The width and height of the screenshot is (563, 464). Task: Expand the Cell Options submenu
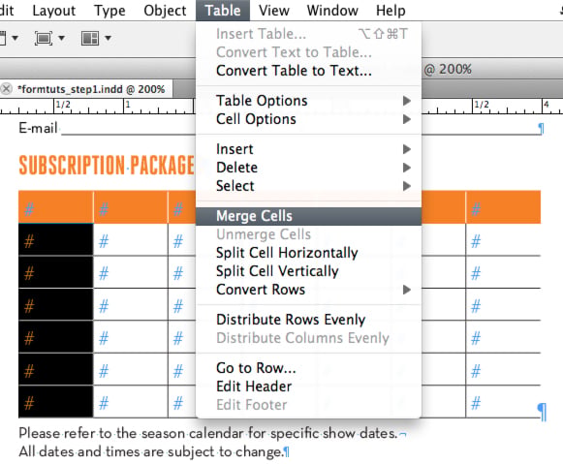(x=308, y=119)
